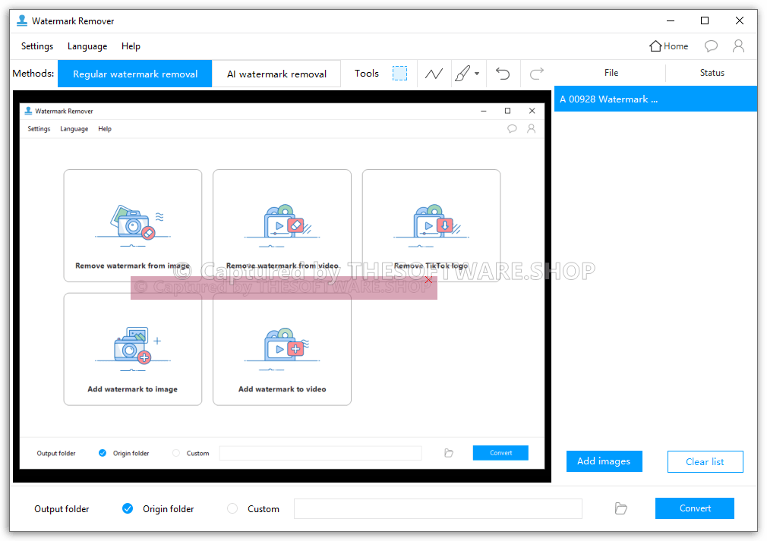
Task: Switch to AI watermark removal method
Action: click(276, 74)
